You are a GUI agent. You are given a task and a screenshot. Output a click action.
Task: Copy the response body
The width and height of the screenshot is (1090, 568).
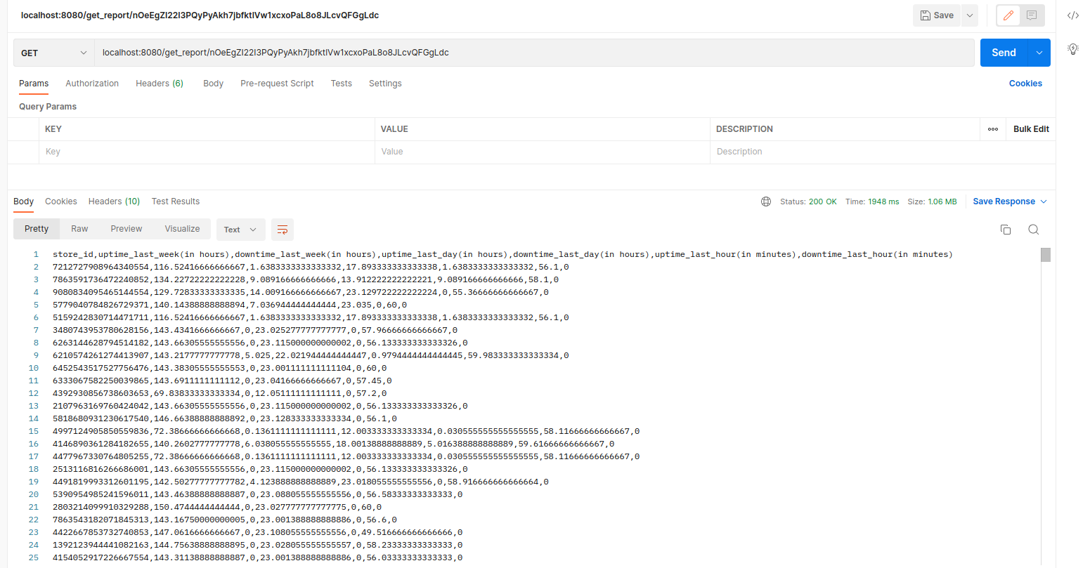1006,229
